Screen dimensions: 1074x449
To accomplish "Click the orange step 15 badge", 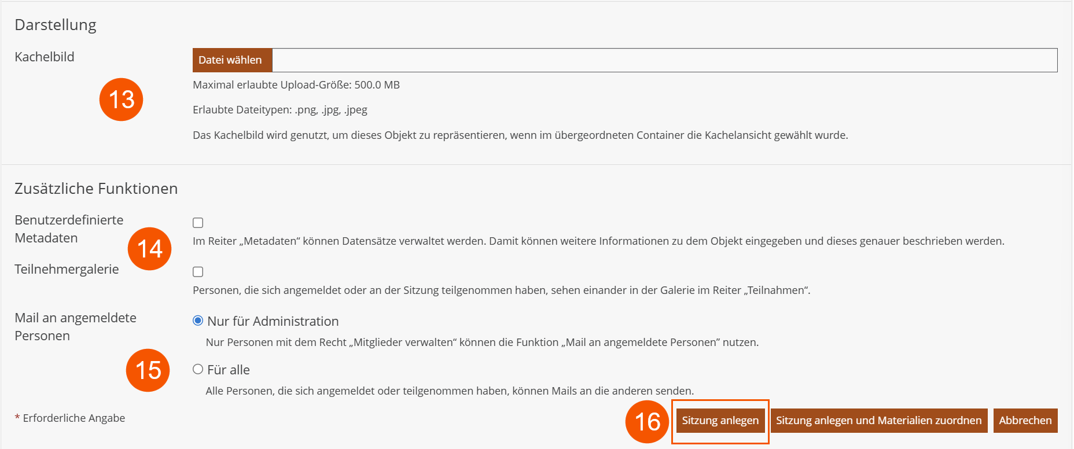I will [x=148, y=370].
